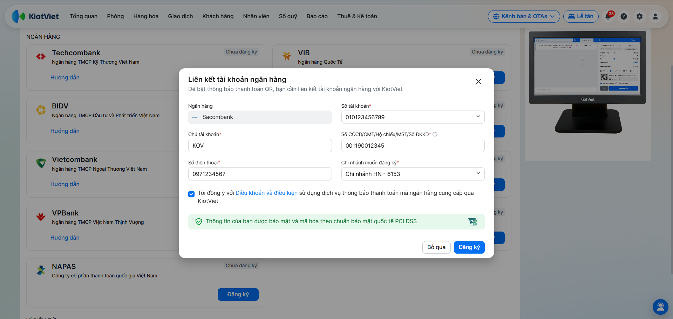Open the Giao dịch menu
This screenshot has height=319, width=673.
pyautogui.click(x=181, y=16)
